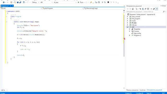The width and height of the screenshot is (167, 94).
Task: Open the x64 platform dropdown
Action: [x=46, y=2]
